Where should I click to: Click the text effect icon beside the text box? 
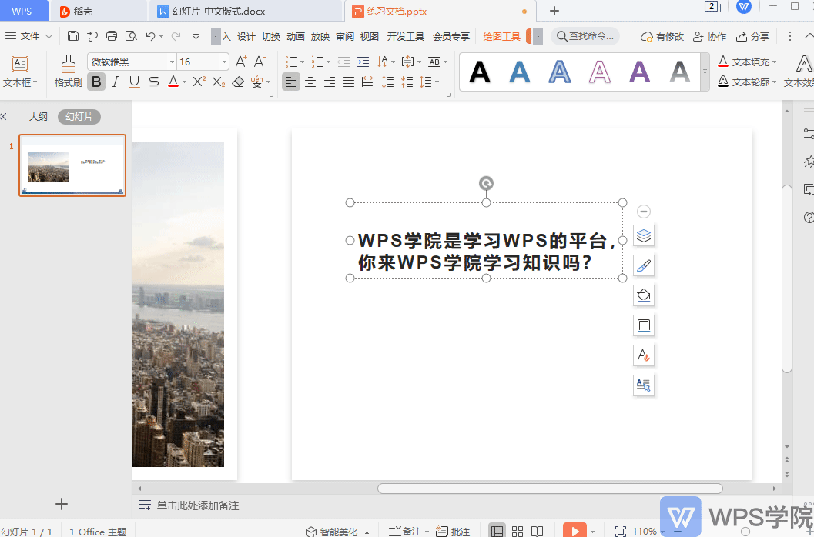coord(644,355)
